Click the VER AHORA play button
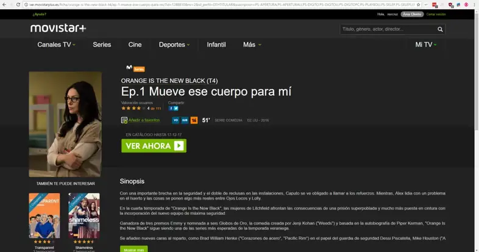Screen dimensions: 479x252 pos(154,146)
